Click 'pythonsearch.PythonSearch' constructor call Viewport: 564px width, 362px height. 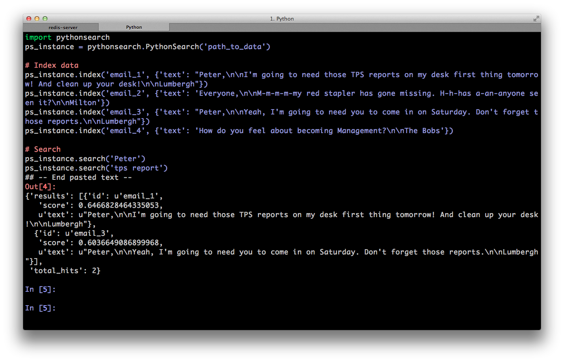pos(143,47)
